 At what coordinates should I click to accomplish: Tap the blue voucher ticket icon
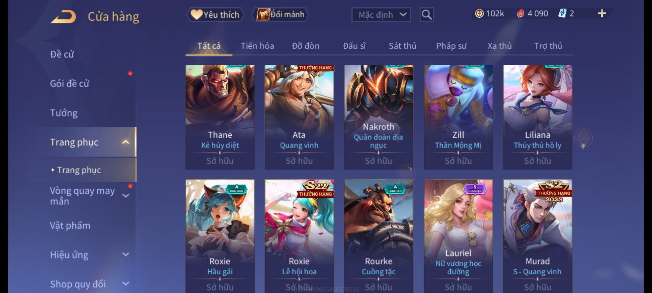pyautogui.click(x=562, y=13)
